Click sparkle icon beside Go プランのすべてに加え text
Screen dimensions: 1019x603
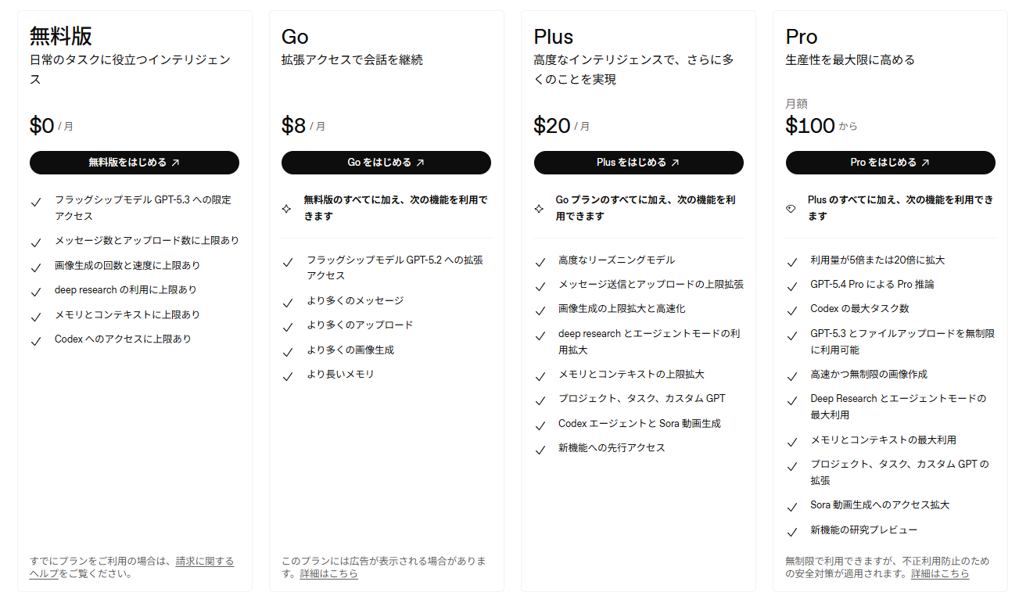pos(539,209)
